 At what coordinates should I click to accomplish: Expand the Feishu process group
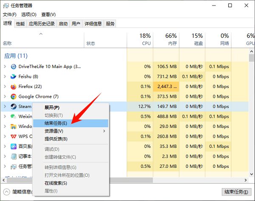[x=5, y=76]
